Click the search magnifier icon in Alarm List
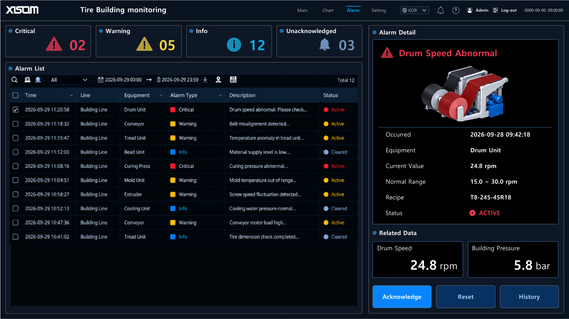The width and height of the screenshot is (569, 319). (14, 80)
